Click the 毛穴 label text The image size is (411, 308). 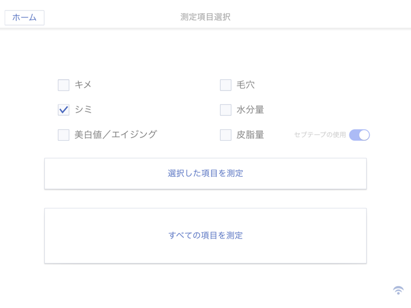click(x=245, y=85)
